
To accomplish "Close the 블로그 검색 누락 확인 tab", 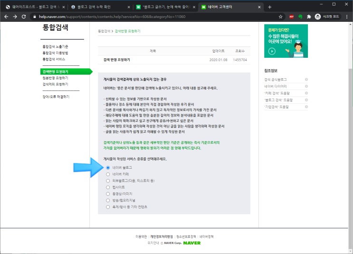I will pyautogui.click(x=129, y=7).
